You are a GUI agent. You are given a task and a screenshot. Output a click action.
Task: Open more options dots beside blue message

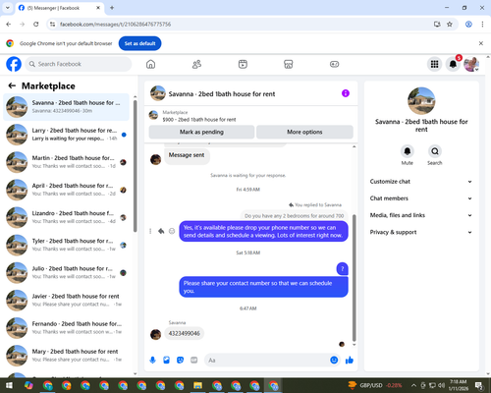click(x=150, y=231)
